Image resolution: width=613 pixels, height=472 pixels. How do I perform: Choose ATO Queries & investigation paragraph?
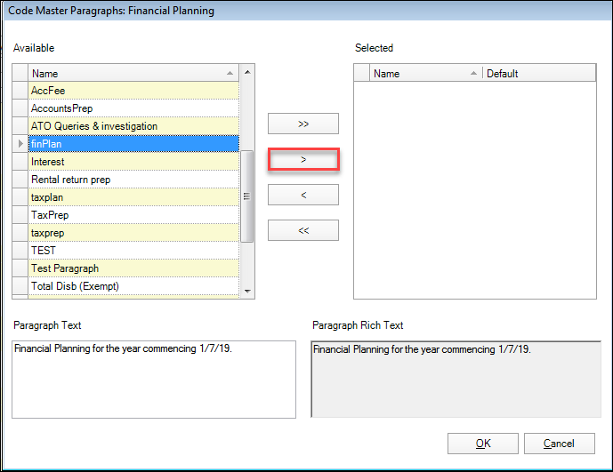(x=133, y=126)
